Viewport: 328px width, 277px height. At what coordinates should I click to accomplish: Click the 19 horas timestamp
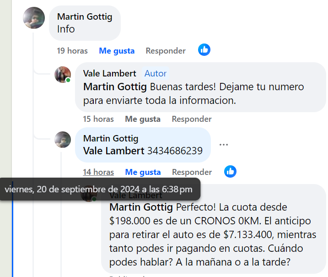coord(72,51)
